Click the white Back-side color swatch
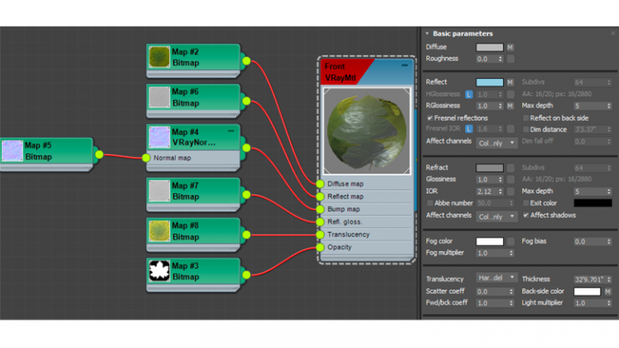 587,292
